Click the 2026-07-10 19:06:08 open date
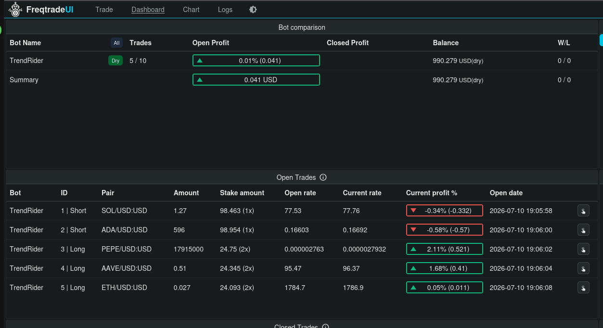603x328 pixels. click(521, 288)
